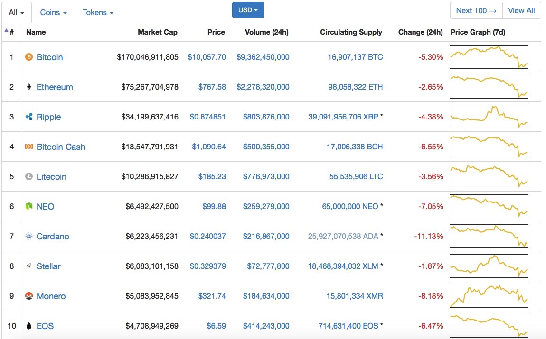This screenshot has width=546, height=339.
Task: Open Bitcoin 7-day price graph
Action: [489, 57]
